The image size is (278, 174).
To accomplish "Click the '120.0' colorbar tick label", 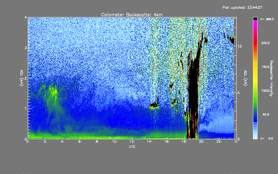I will [265, 90].
